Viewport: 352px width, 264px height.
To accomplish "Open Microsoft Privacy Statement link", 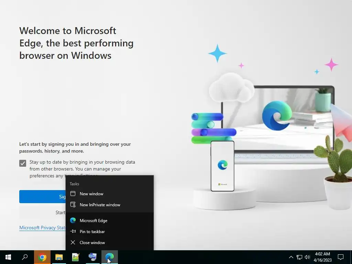I will [42, 228].
